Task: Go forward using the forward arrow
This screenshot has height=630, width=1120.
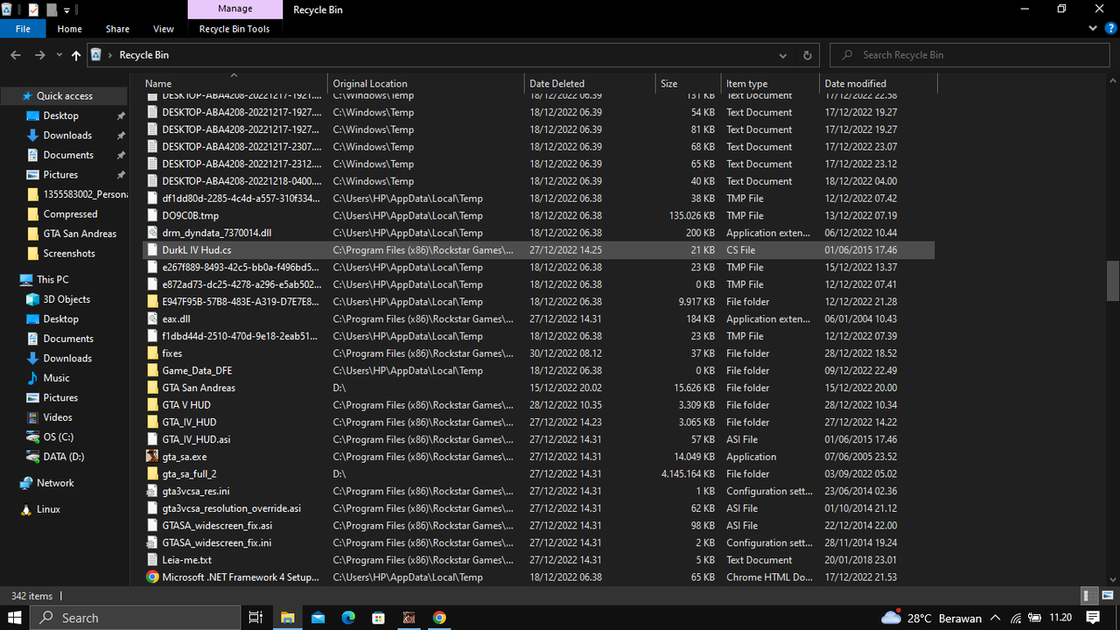Action: click(40, 55)
